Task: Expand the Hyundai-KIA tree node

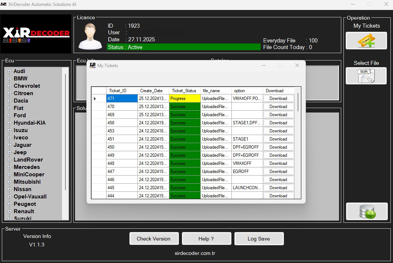Action: coord(9,123)
